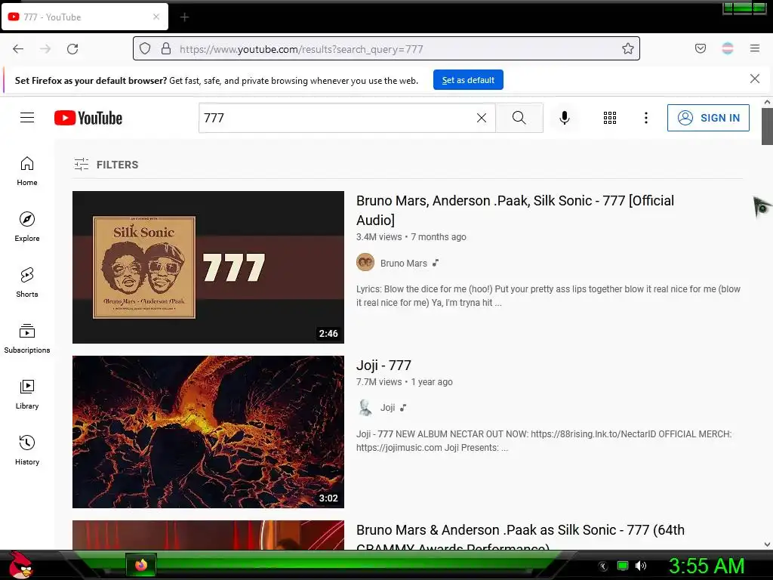Click the page vertical scrollbar thumb
This screenshot has height=580, width=773.
tap(767, 126)
